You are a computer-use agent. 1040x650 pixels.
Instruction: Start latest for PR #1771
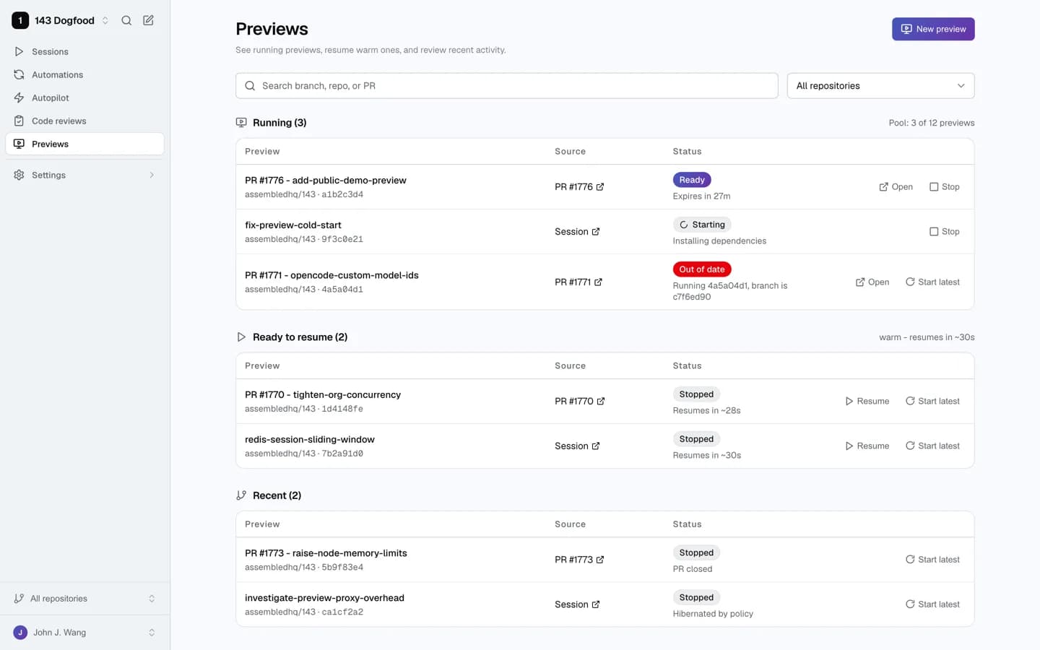pyautogui.click(x=932, y=282)
